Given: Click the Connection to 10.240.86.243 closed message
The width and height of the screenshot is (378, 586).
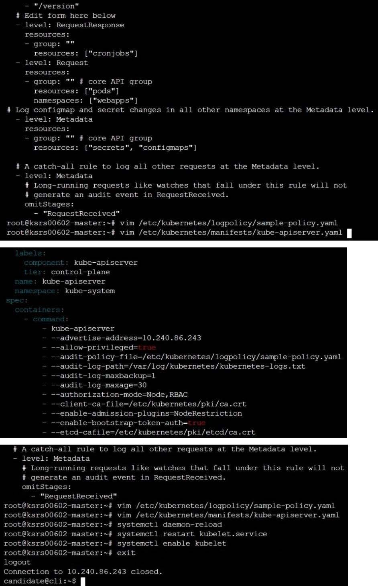Looking at the screenshot, I should tap(83, 572).
